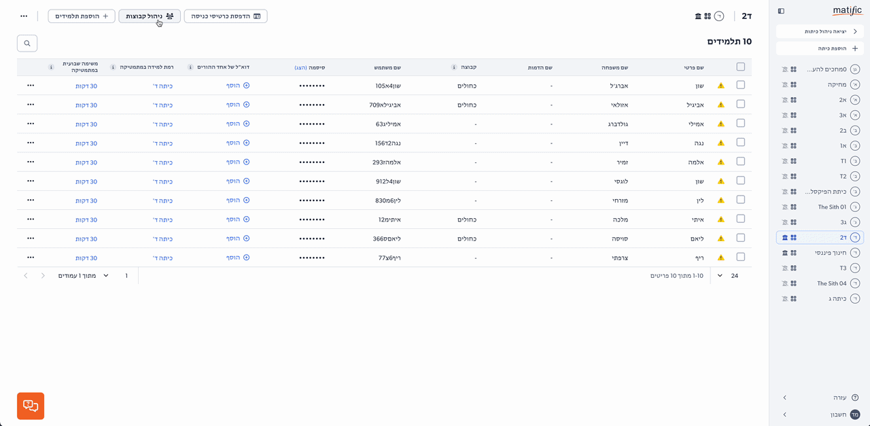Tick the checkbox for ריף צרפתי
The image size is (870, 426).
point(741,257)
